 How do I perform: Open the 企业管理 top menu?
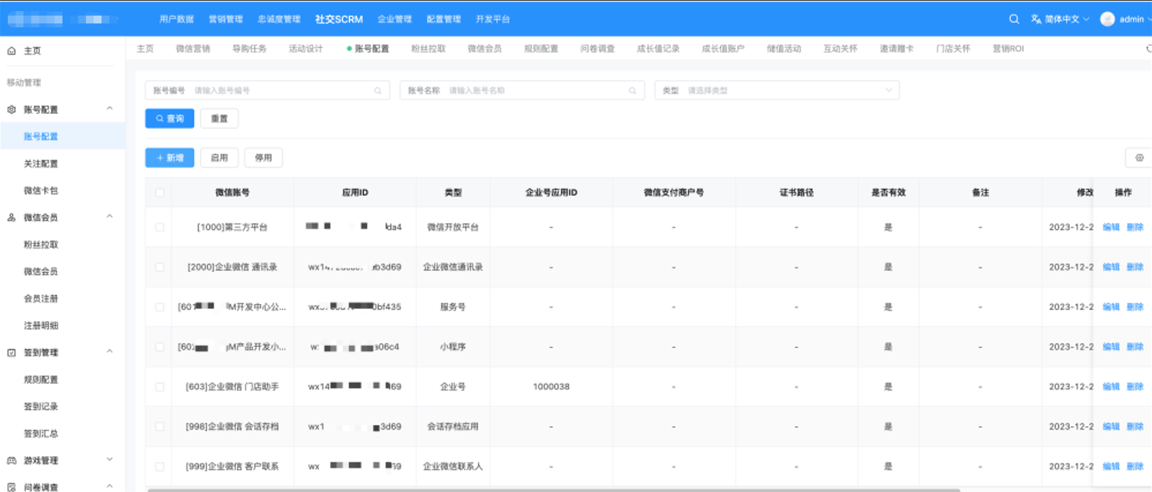click(x=394, y=19)
